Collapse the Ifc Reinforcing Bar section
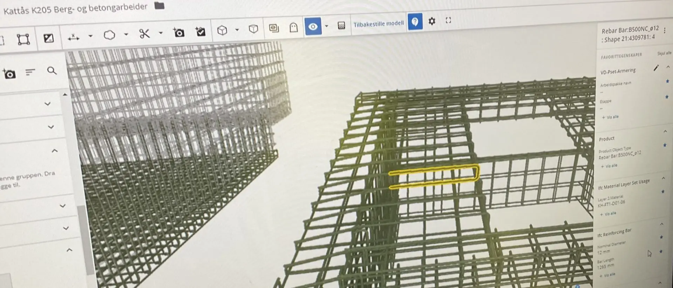Viewport: 673px width, 288px height. [662, 224]
